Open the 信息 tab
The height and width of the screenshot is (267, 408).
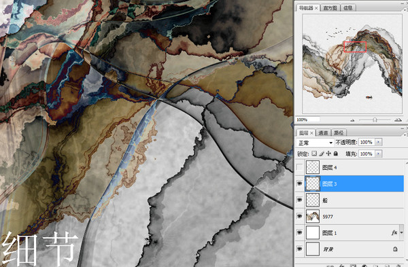(347, 8)
